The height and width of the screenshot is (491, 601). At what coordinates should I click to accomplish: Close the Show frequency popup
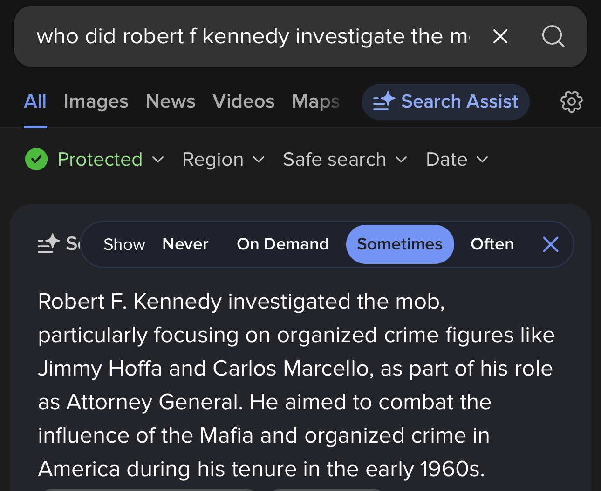click(x=550, y=244)
